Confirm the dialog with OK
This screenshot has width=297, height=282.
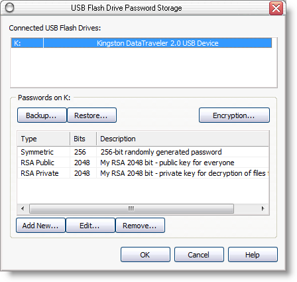point(145,255)
